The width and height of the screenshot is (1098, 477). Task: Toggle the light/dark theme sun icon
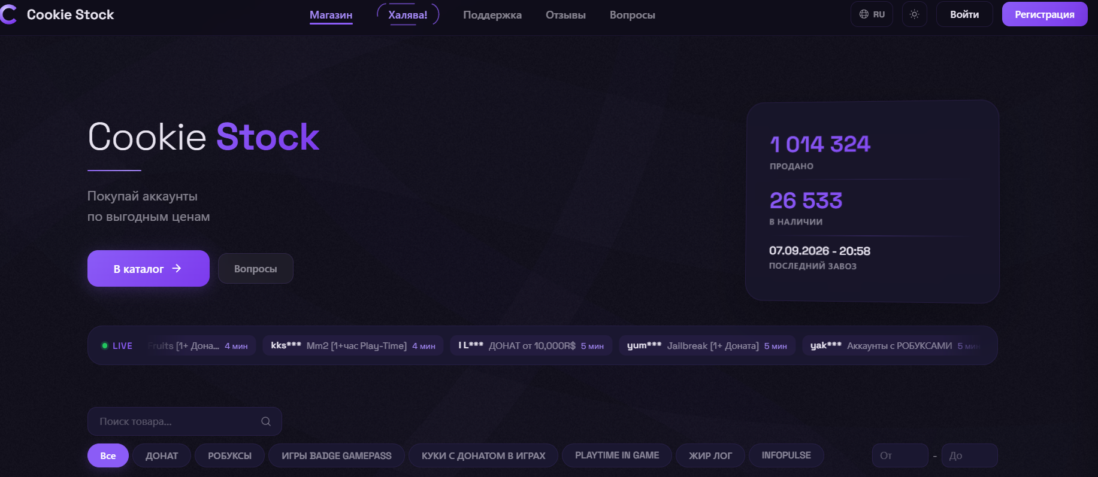pos(914,14)
